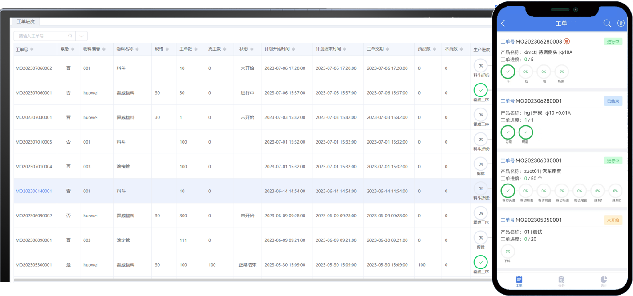Click completed progress circle for row MO202305300001
The image size is (633, 296).
point(481,262)
